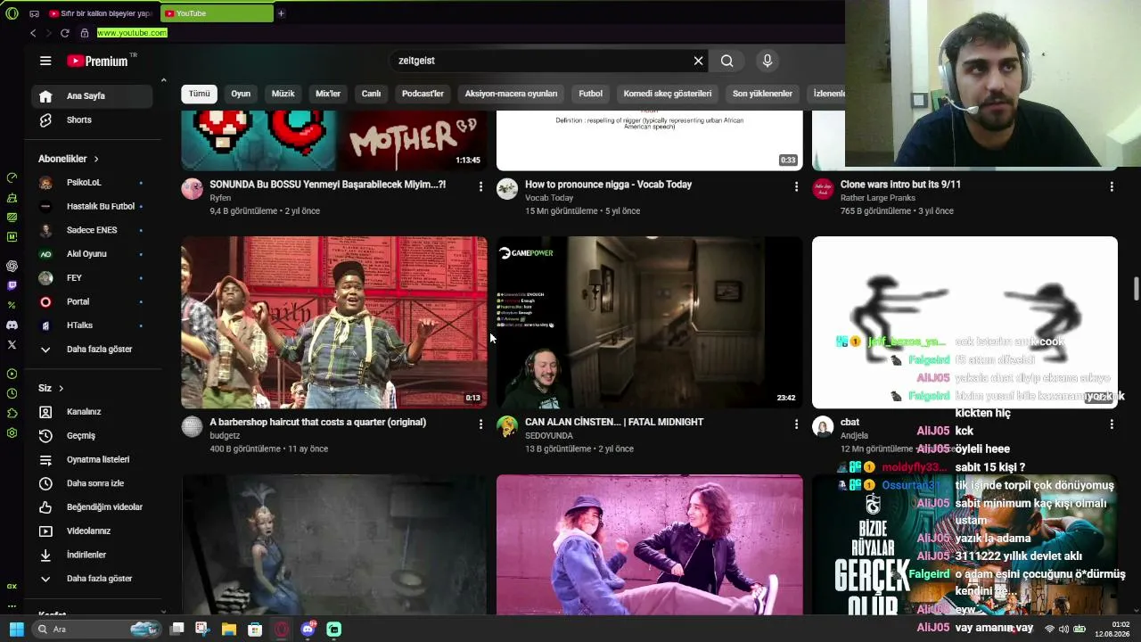Select the Futbol filter chip
The image size is (1141, 642).
click(x=591, y=94)
